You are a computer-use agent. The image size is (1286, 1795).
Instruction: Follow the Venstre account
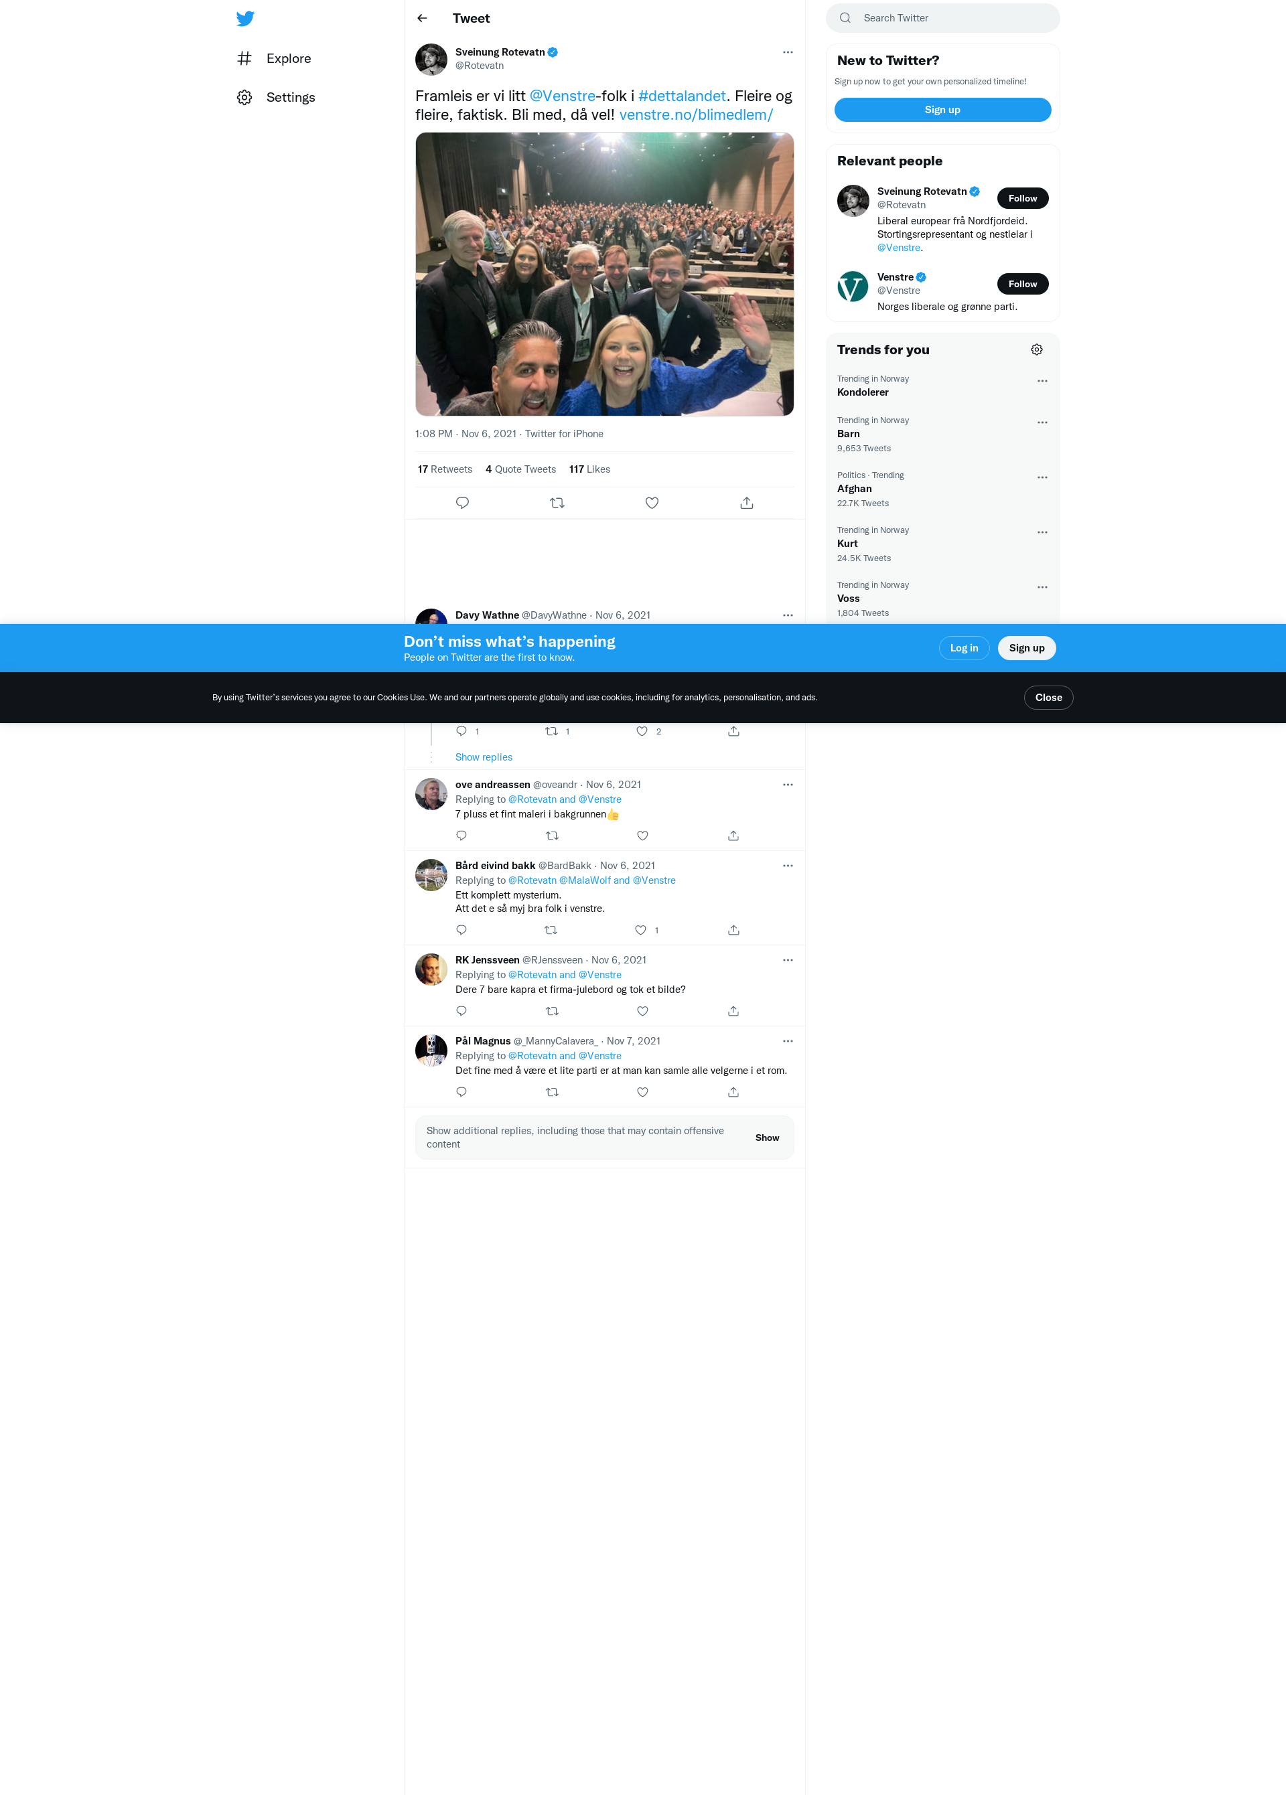[x=1022, y=284]
